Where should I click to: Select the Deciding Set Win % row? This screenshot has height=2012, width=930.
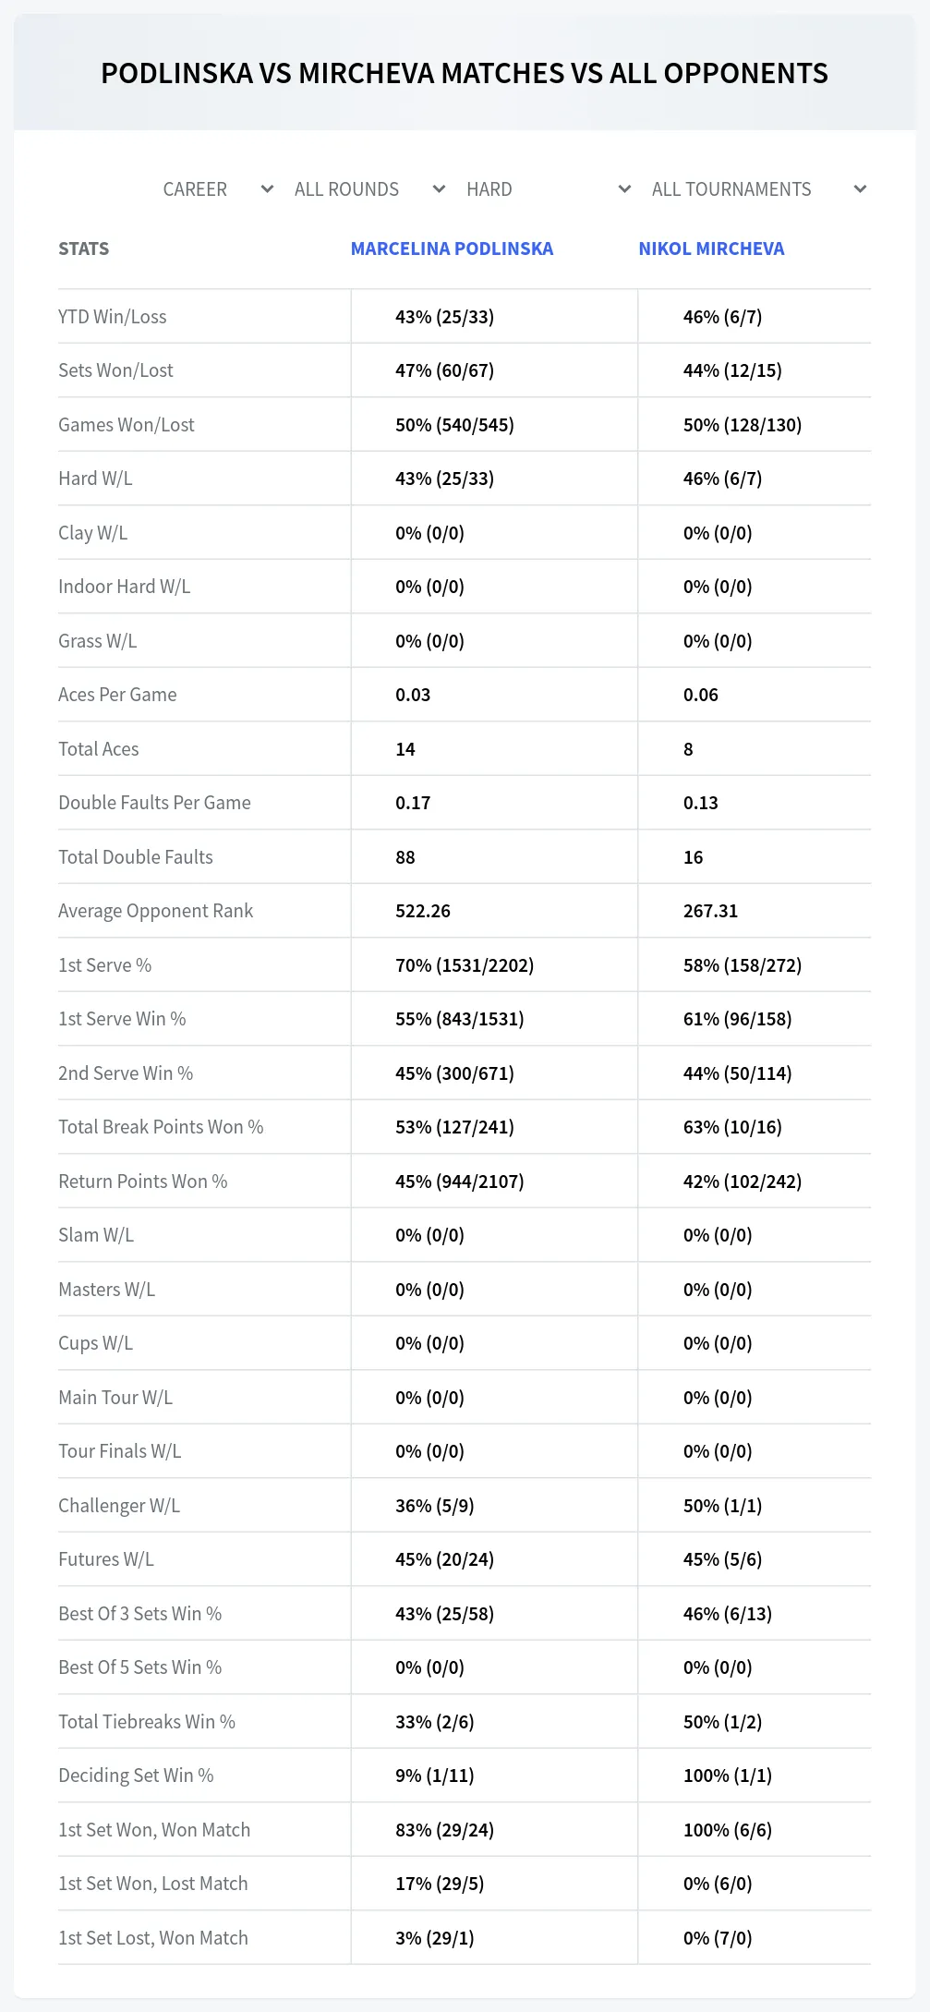[465, 1776]
